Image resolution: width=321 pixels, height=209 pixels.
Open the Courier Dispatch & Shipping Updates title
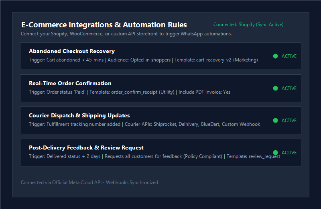tap(79, 115)
